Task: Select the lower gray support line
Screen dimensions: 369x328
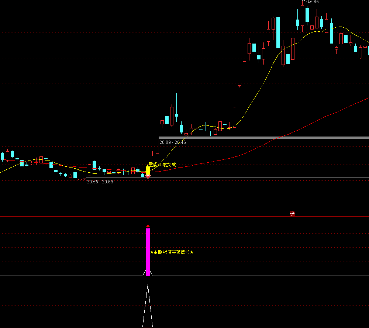Action: click(258, 178)
